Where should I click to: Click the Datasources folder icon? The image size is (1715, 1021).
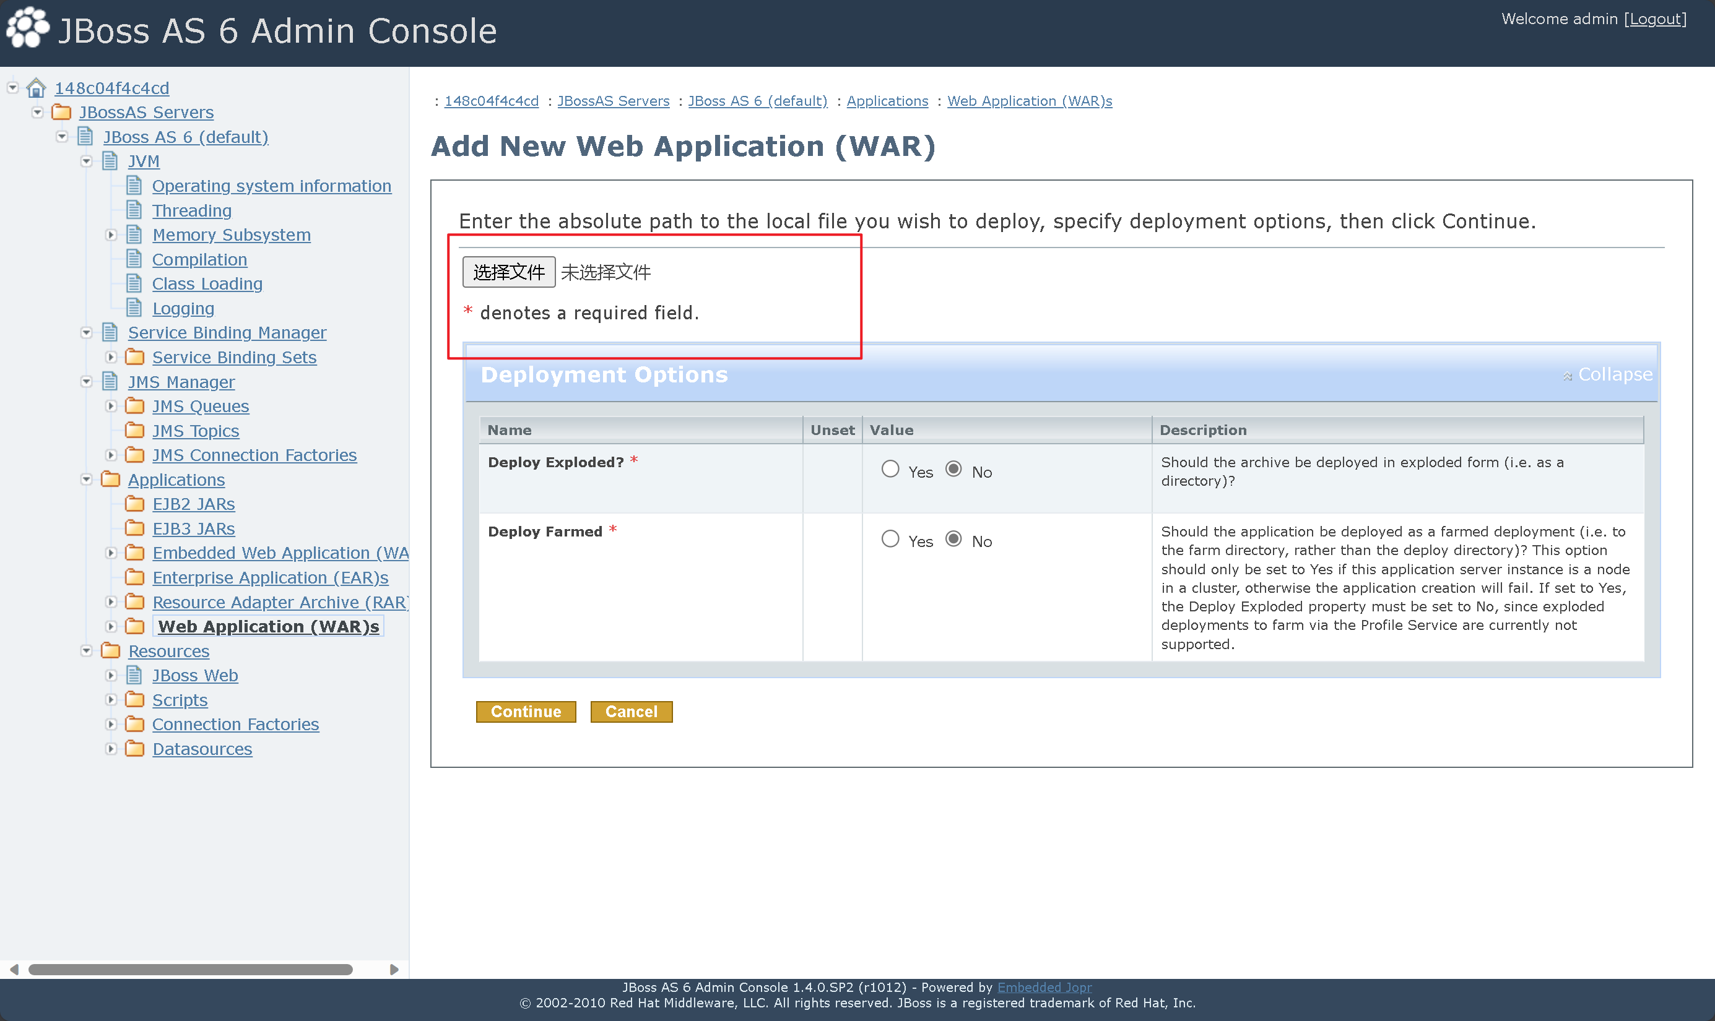[x=135, y=749]
